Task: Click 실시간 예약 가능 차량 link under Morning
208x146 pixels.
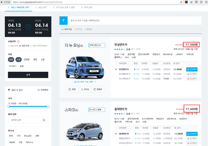Action: click(x=85, y=82)
